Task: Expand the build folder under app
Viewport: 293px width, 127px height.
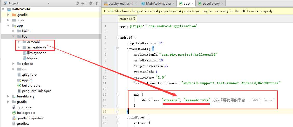Action: pos(13,31)
